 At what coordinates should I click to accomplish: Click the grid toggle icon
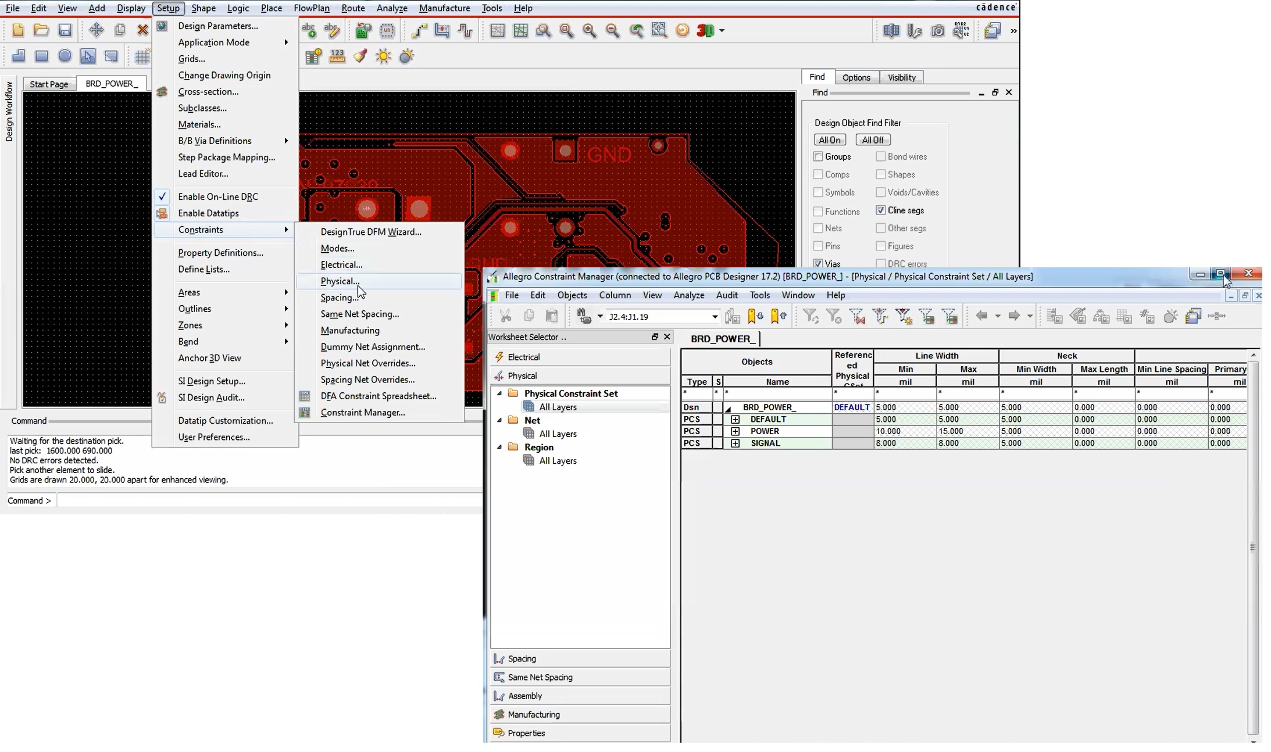click(x=142, y=56)
